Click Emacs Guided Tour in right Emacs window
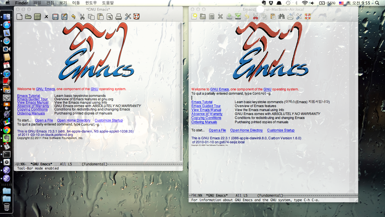Screen dimensions: 385x217 click(x=206, y=106)
